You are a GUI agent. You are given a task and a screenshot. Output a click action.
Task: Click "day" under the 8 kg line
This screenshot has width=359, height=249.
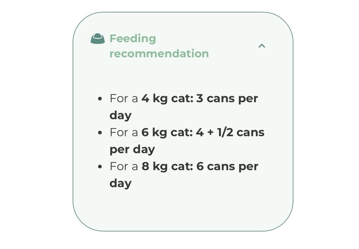click(120, 183)
